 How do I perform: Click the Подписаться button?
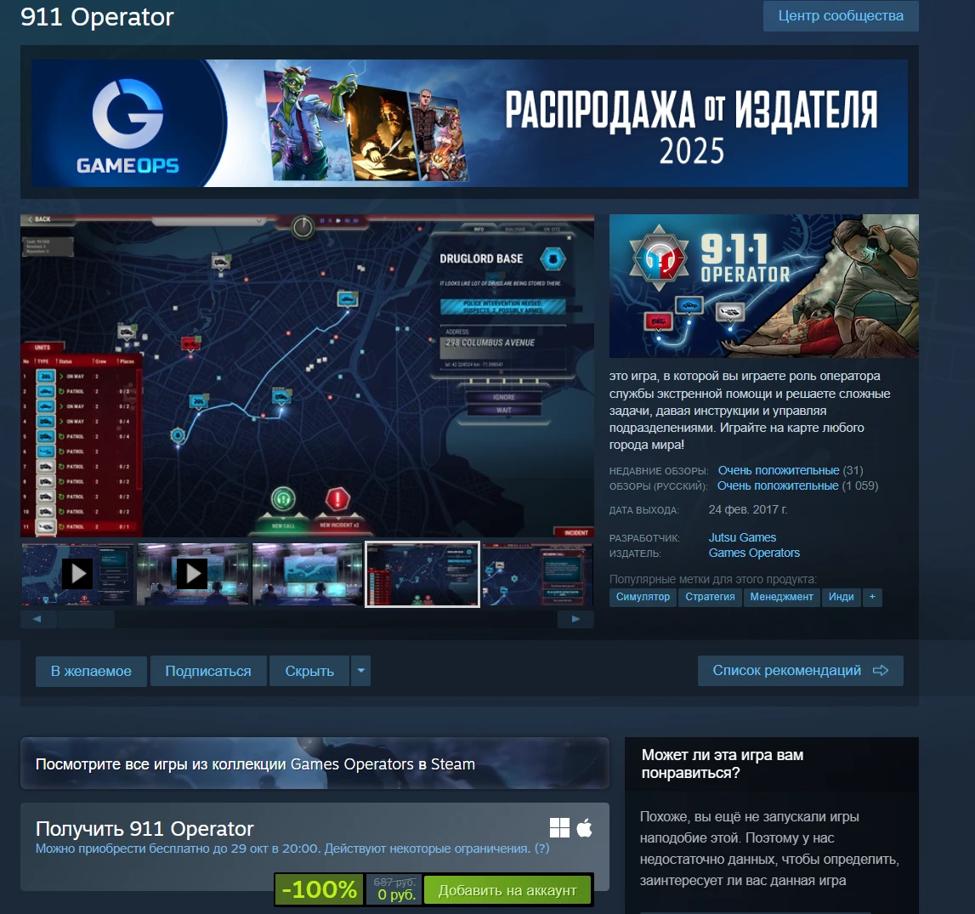pos(208,671)
